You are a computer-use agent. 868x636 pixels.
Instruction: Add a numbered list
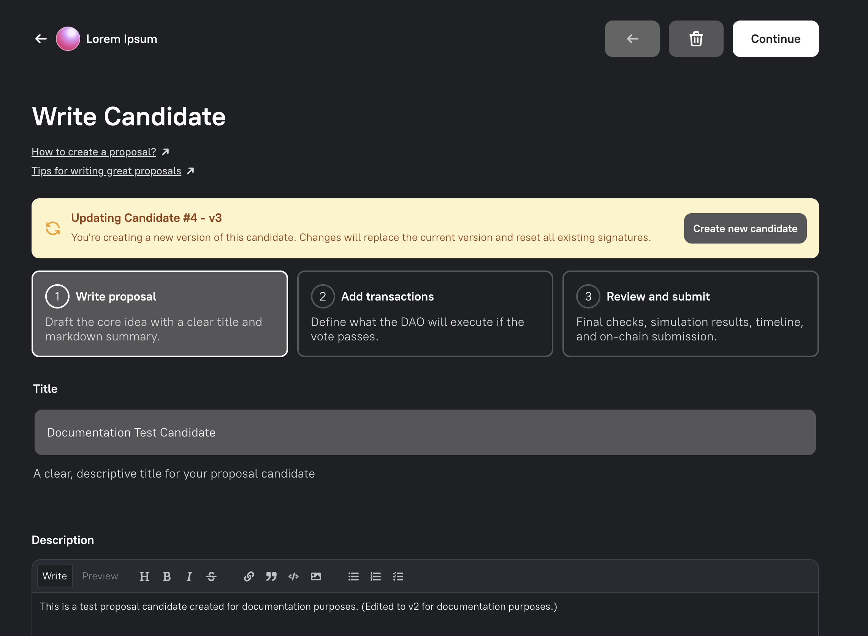tap(375, 576)
